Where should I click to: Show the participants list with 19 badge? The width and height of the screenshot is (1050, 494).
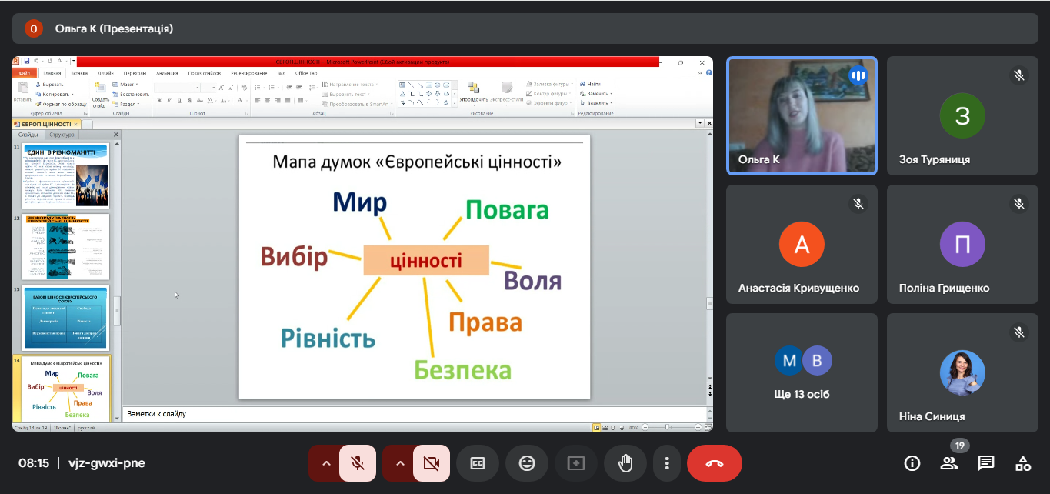click(x=949, y=463)
